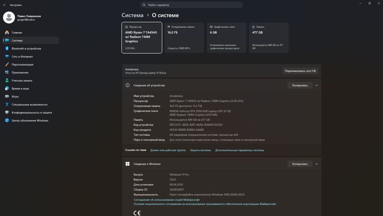The width and height of the screenshot is (383, 216).
Task: Select the Память 477 GB card
Action: (x=269, y=38)
